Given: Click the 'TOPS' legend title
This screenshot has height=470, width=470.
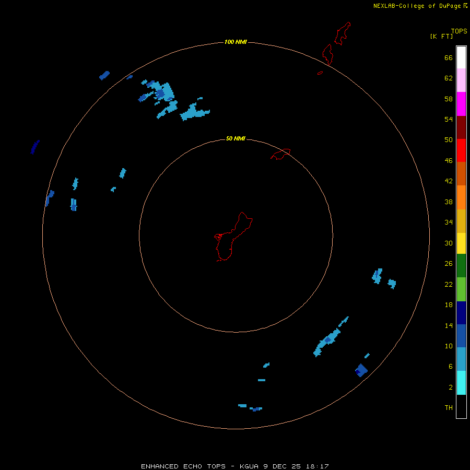Looking at the screenshot, I should (459, 31).
